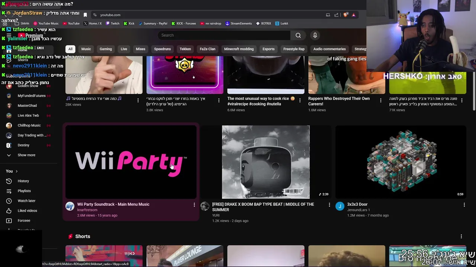This screenshot has width=476, height=267.
Task: Open Forceee your-videos entry
Action: tap(24, 221)
